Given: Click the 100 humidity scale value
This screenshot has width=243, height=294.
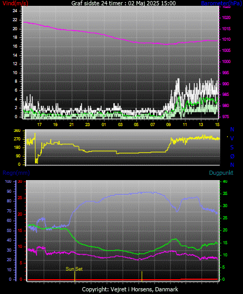Looking at the screenshot, I should (x=8, y=182).
